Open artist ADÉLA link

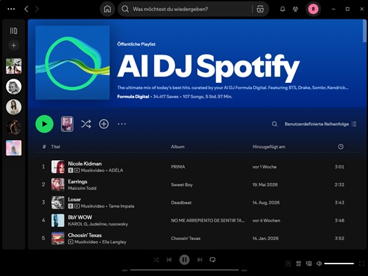click(x=116, y=170)
